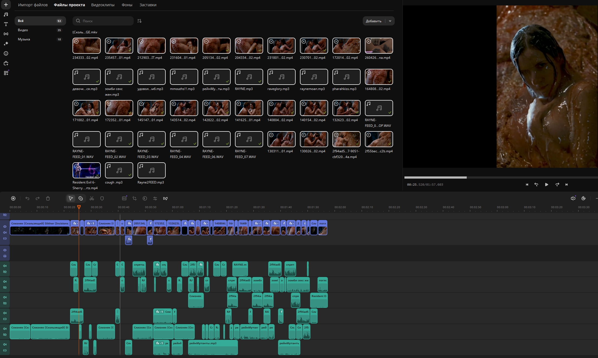Viewport: 598px width, 358px height.
Task: Open the Видеоклипы tab
Action: point(103,5)
